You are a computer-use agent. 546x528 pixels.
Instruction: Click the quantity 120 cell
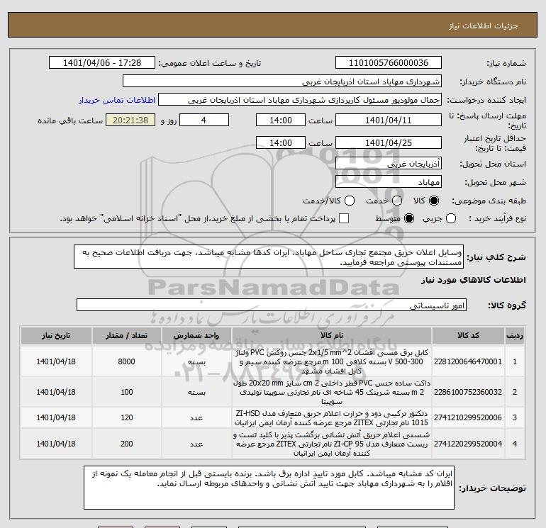click(x=126, y=417)
